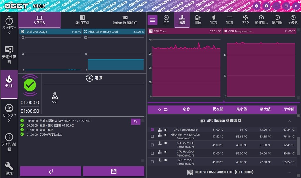Click the Total CPU Usage header icon
The width and height of the screenshot is (301, 178).
tap(22, 31)
